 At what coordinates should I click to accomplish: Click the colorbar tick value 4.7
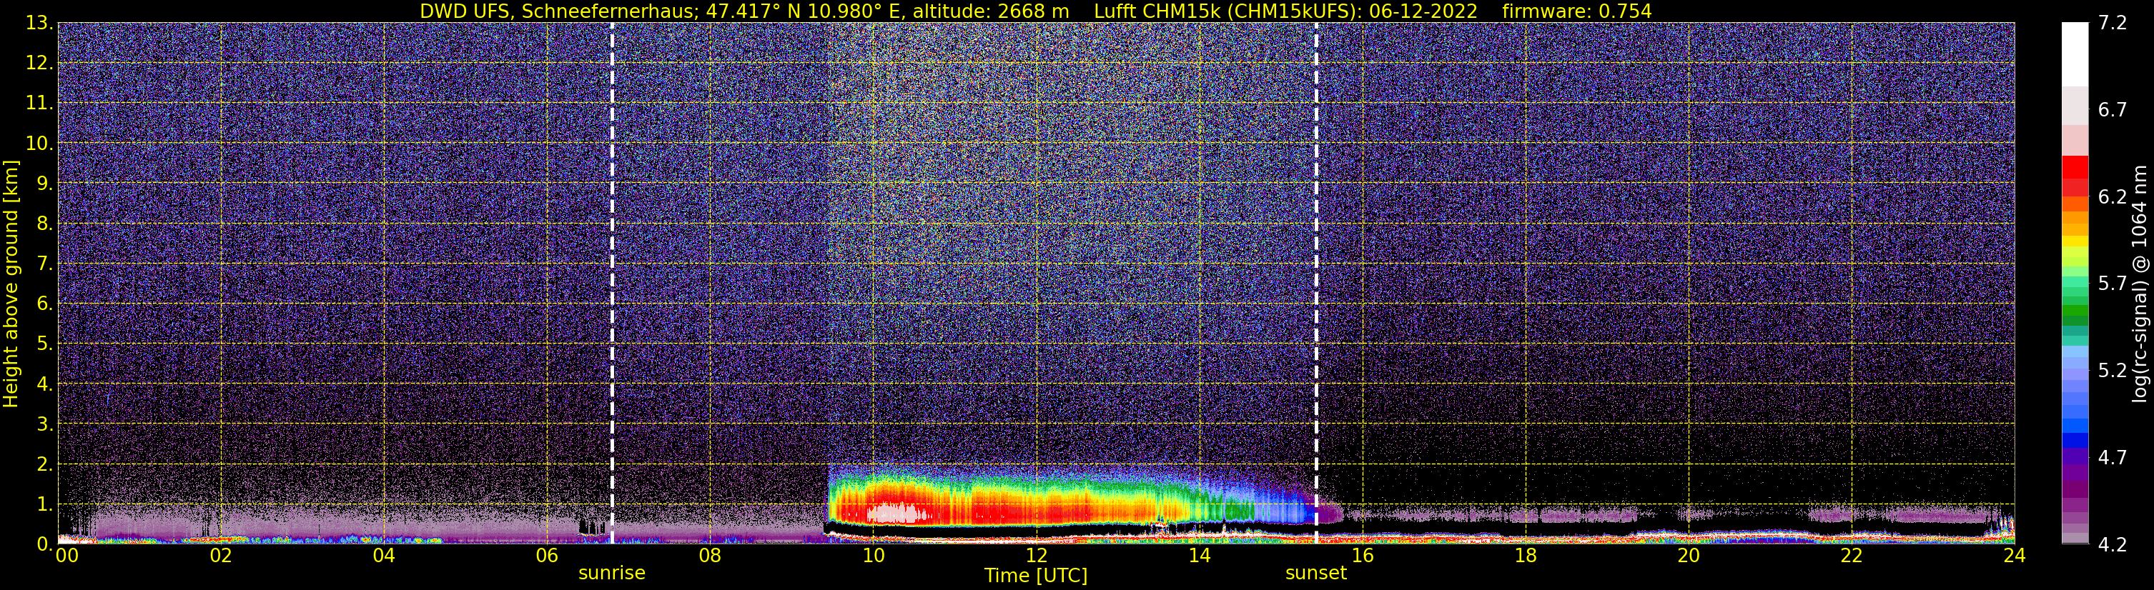coord(2113,458)
